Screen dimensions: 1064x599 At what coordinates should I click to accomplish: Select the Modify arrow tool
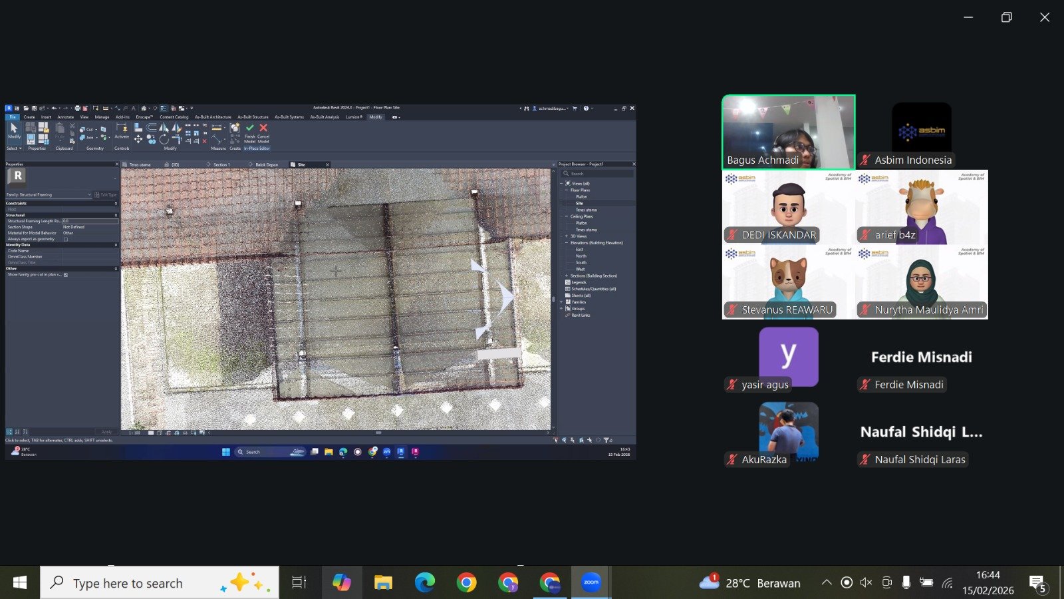(14, 128)
